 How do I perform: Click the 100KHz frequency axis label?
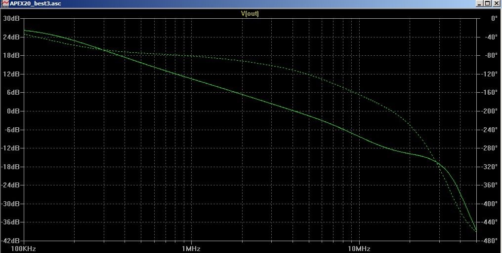pyautogui.click(x=23, y=249)
